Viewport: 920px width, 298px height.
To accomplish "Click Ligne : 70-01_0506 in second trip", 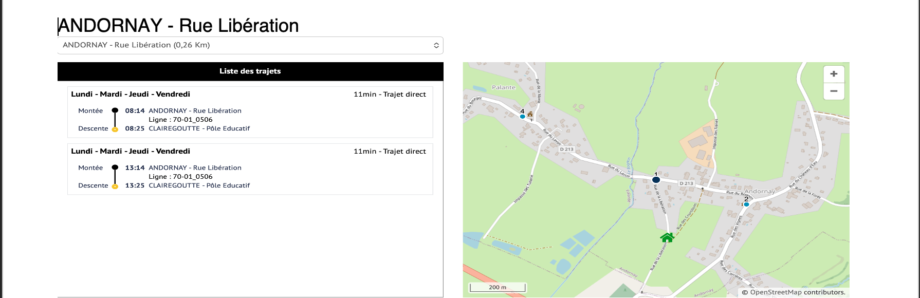I will point(180,177).
